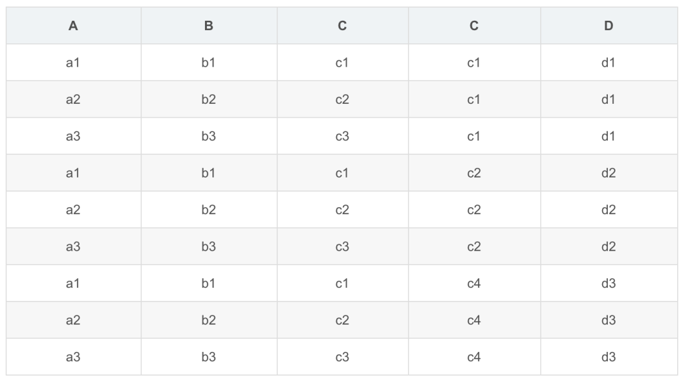Image resolution: width=681 pixels, height=384 pixels.
Task: Click the D column header
Action: pyautogui.click(x=608, y=26)
